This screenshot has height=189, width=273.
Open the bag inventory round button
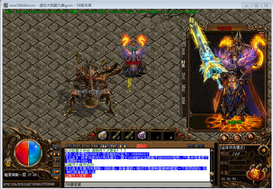click(x=237, y=138)
